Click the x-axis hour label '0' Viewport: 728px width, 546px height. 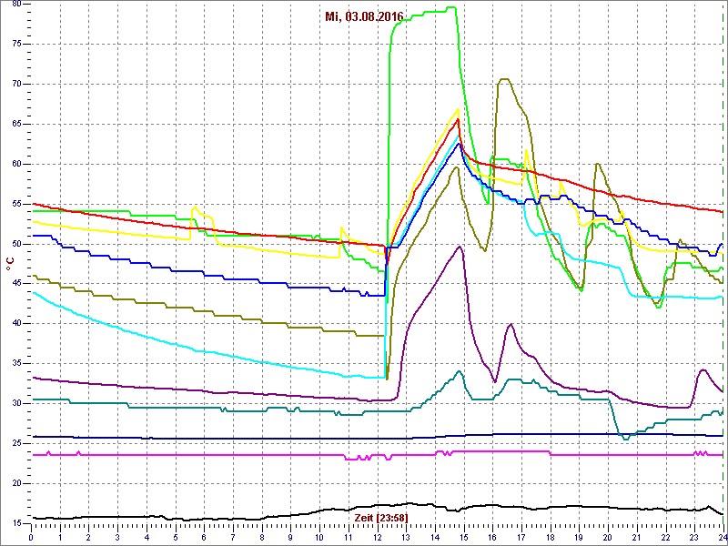click(31, 537)
